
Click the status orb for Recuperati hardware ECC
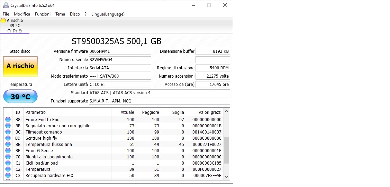click(8, 175)
